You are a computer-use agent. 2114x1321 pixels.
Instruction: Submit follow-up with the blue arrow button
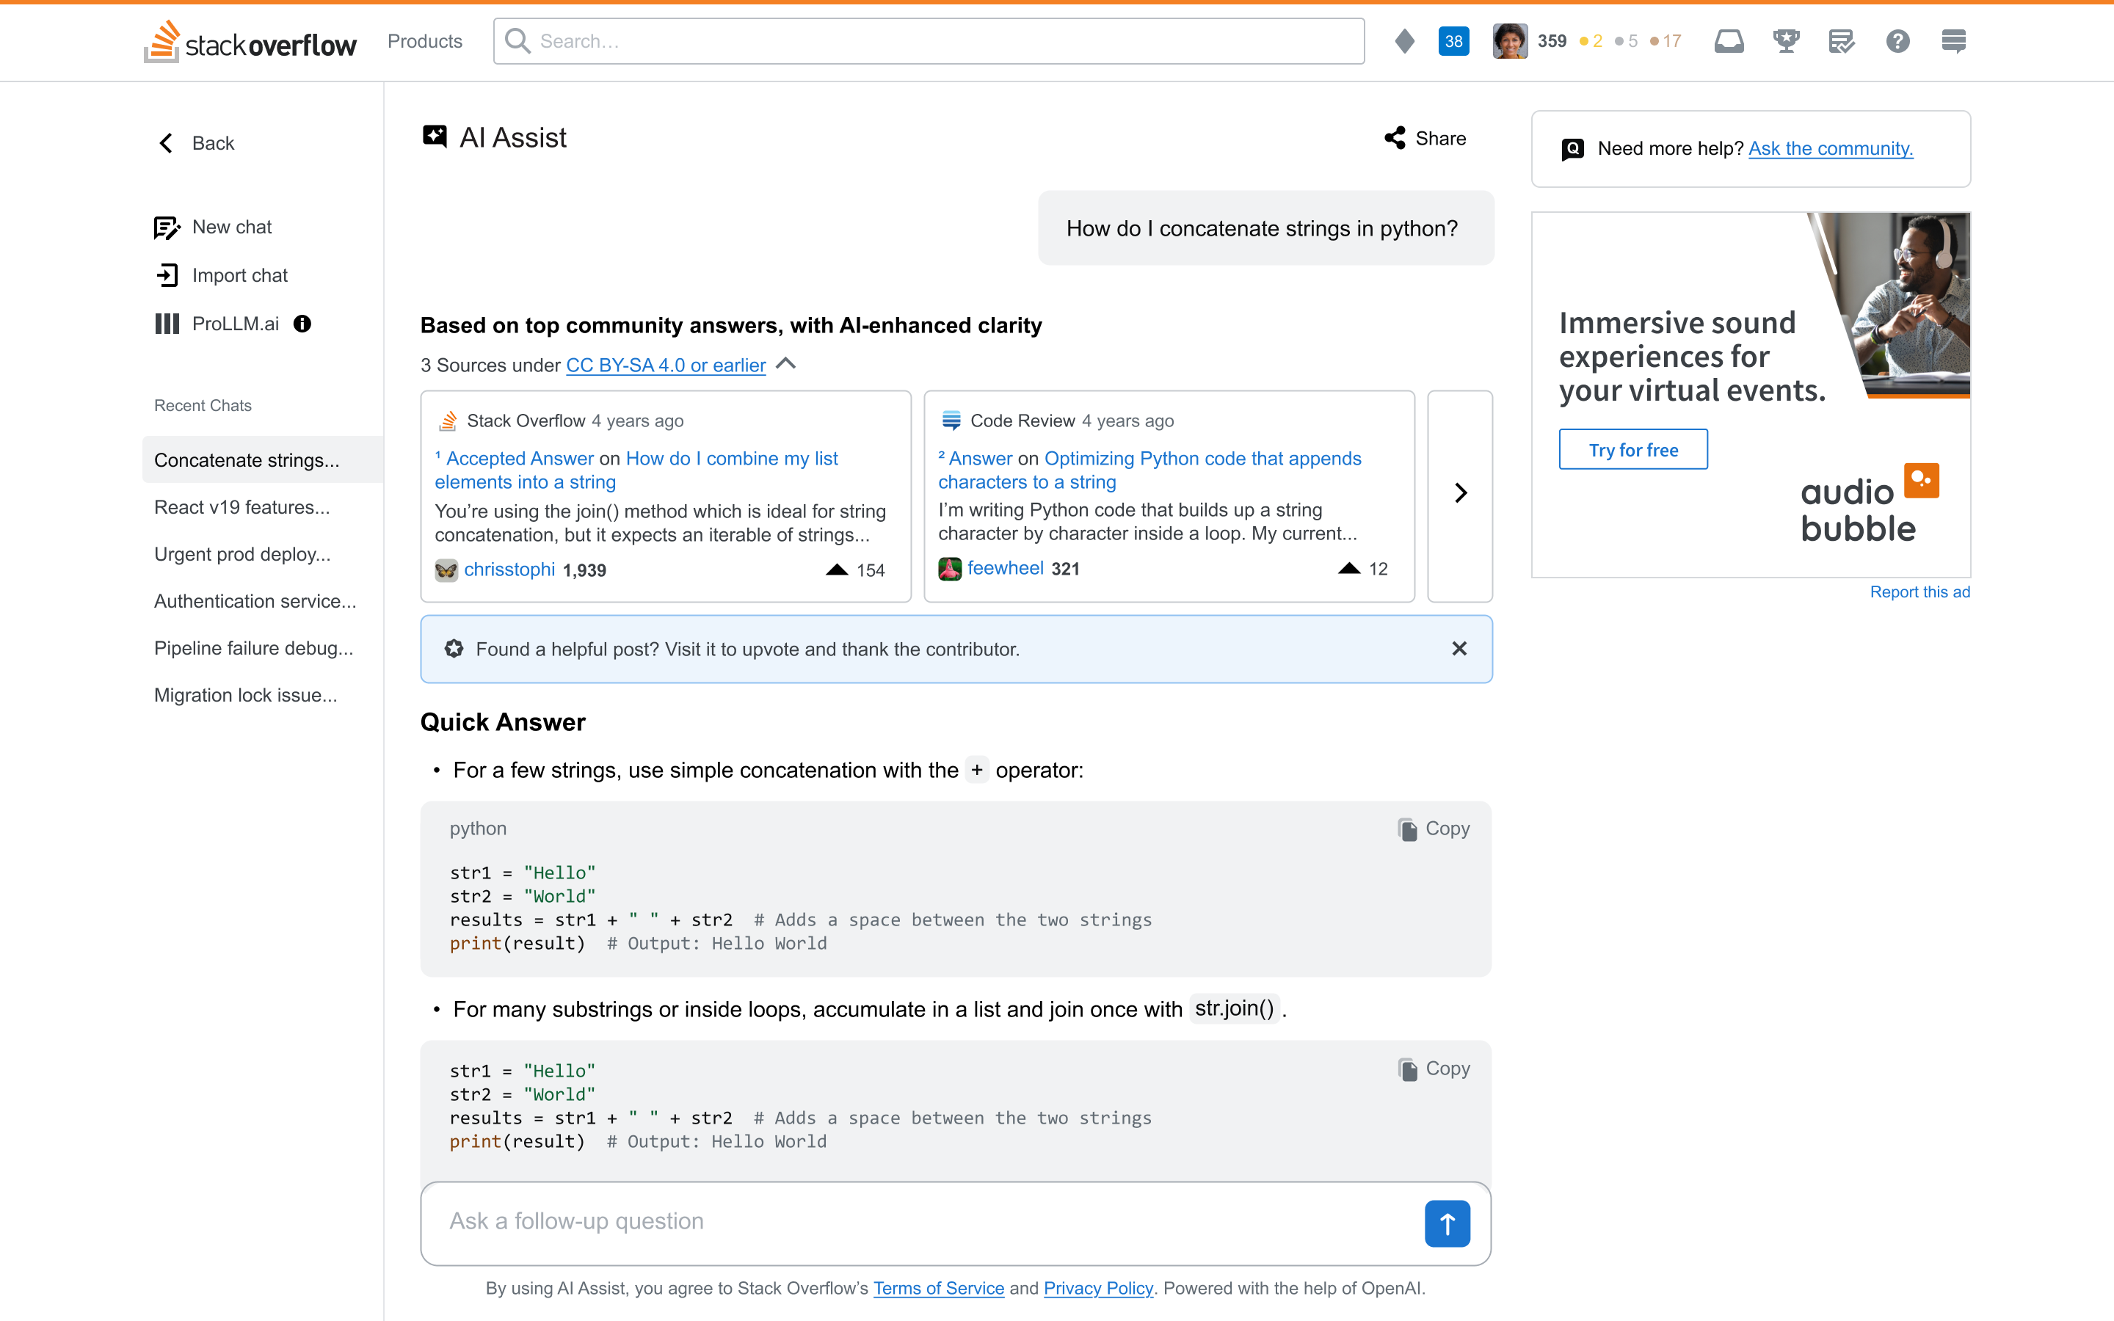(x=1447, y=1223)
